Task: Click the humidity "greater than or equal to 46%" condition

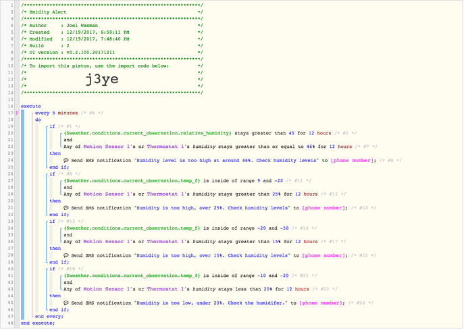Action: point(208,147)
